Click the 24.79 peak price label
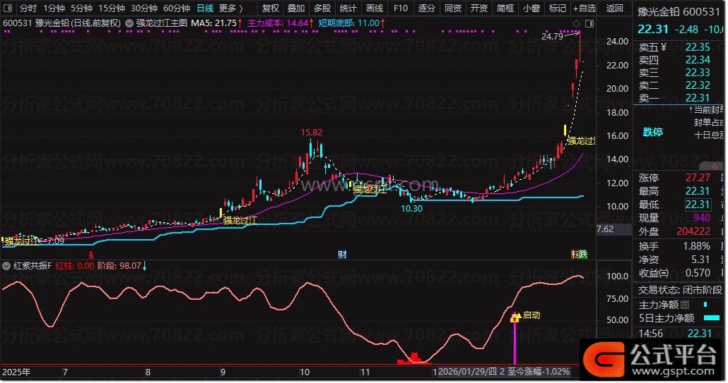728x383 pixels. click(x=553, y=36)
